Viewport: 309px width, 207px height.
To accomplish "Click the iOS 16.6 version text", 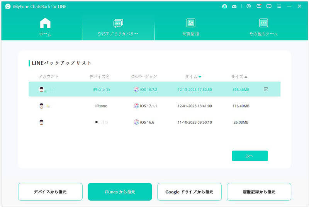I will 147,122.
